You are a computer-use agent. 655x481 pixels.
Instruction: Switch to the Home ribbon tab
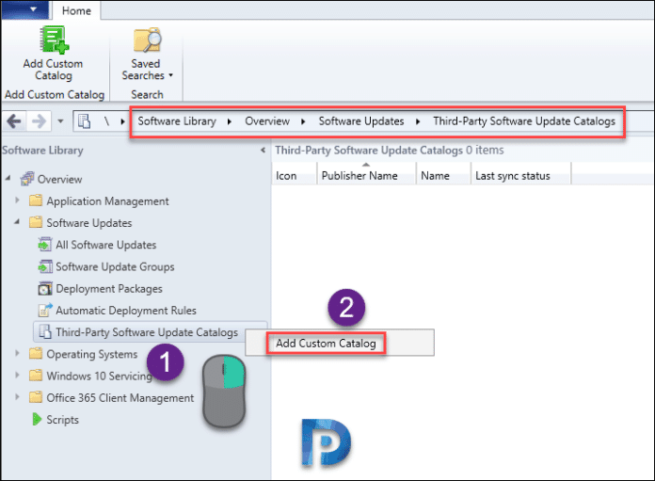[76, 11]
